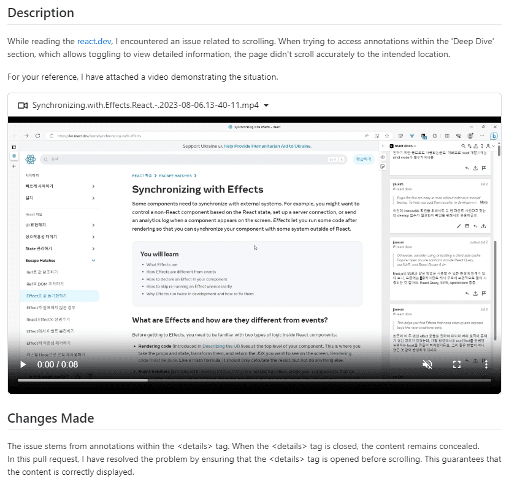The image size is (509, 484).
Task: Click the browser profile avatar icon
Action: (470, 136)
